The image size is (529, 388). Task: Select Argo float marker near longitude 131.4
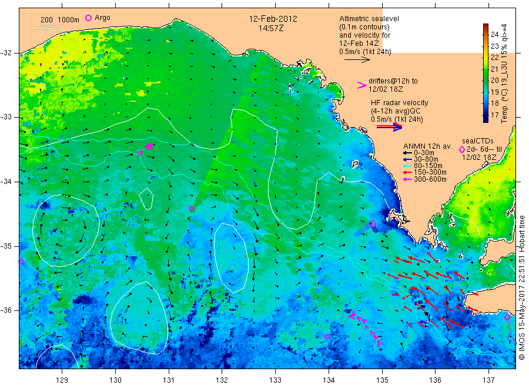pyautogui.click(x=191, y=209)
